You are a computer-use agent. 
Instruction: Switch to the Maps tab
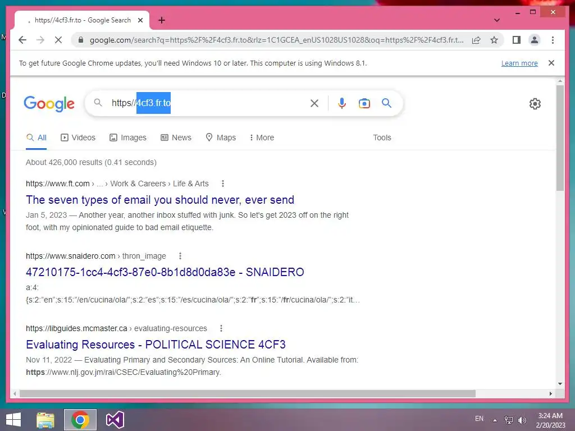click(x=220, y=138)
